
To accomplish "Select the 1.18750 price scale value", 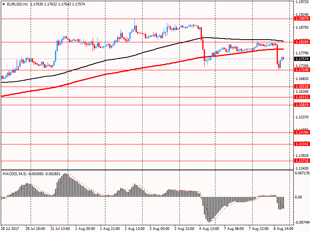I will pos(302,28).
